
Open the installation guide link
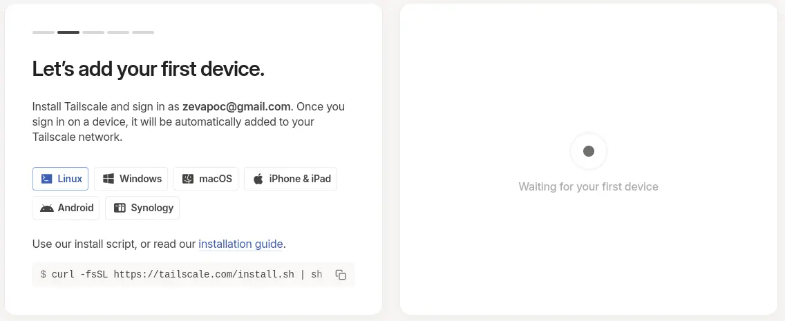[240, 244]
